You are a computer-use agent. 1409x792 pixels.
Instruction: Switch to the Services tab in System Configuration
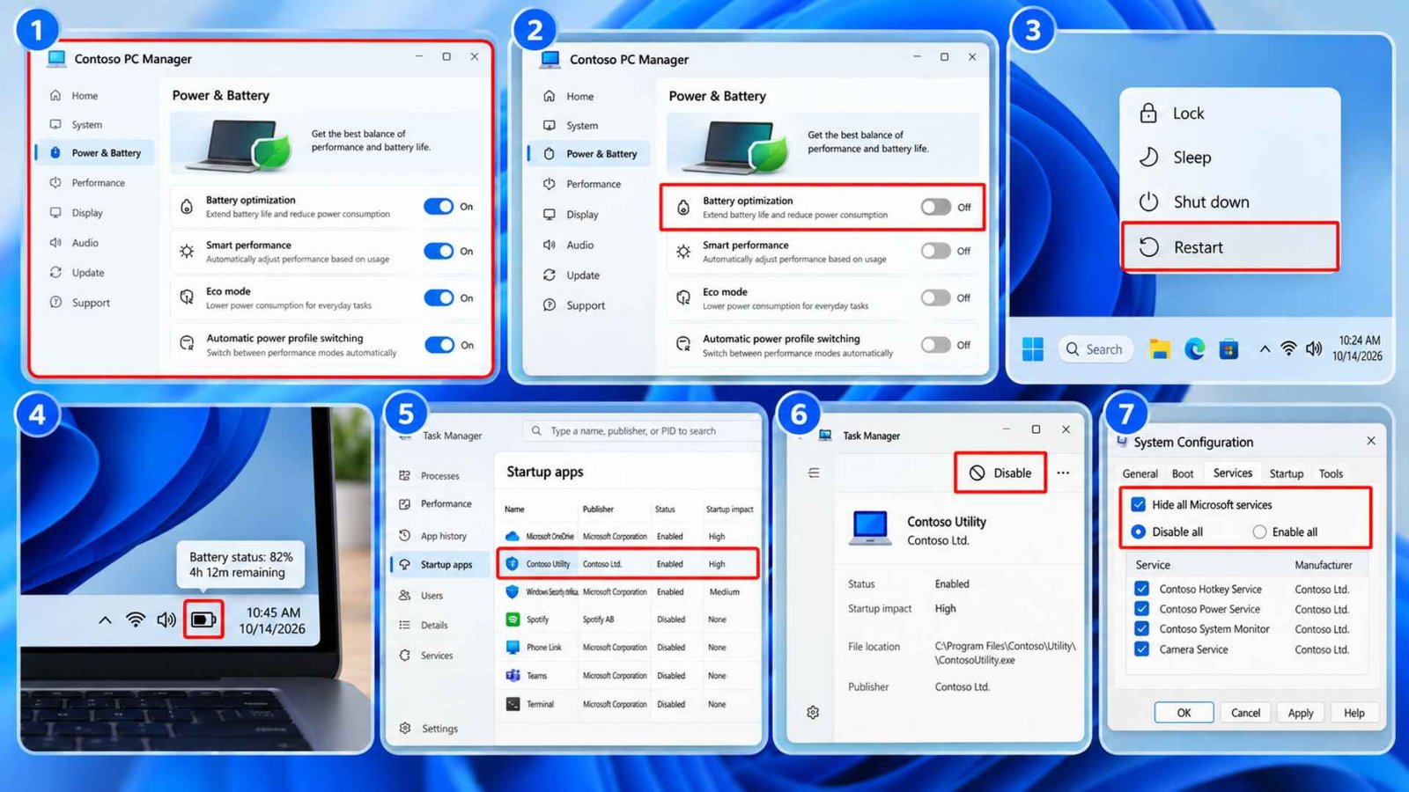click(1232, 473)
